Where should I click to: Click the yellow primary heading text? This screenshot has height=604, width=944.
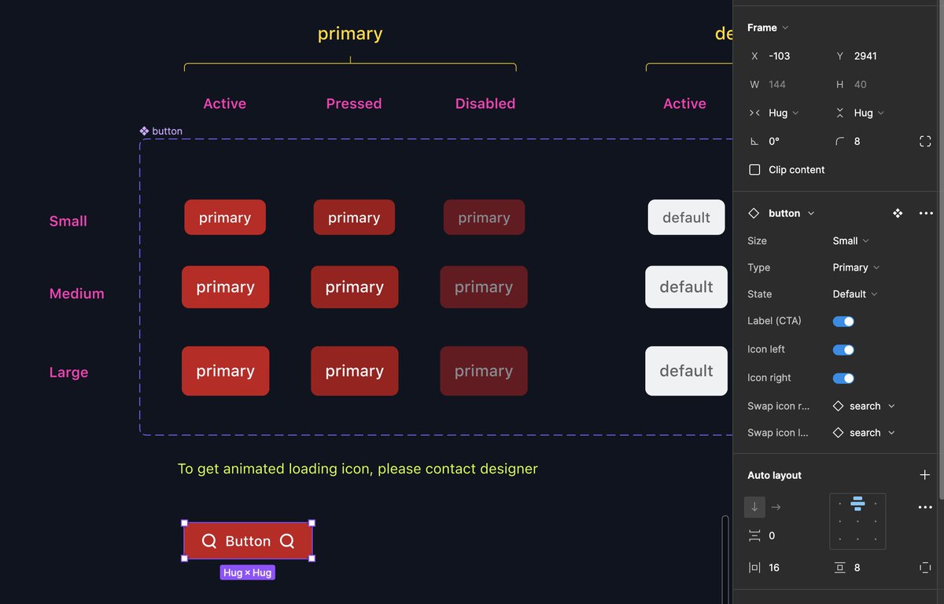[x=350, y=34]
